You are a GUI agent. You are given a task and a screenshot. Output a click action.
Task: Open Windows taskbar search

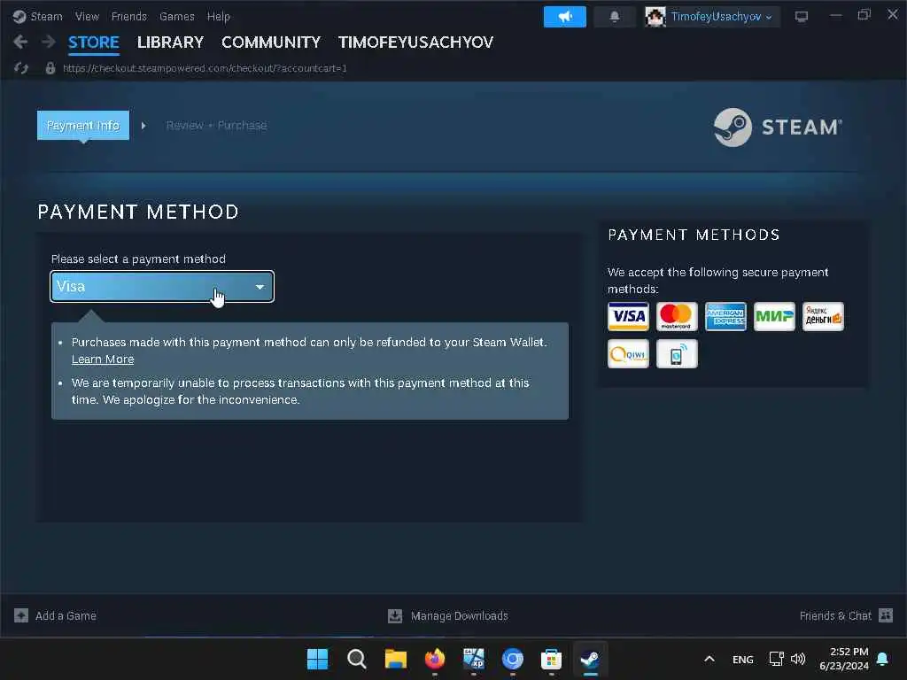pyautogui.click(x=356, y=659)
